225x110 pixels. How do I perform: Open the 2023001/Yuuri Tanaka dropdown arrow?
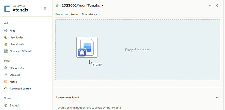[102, 6]
